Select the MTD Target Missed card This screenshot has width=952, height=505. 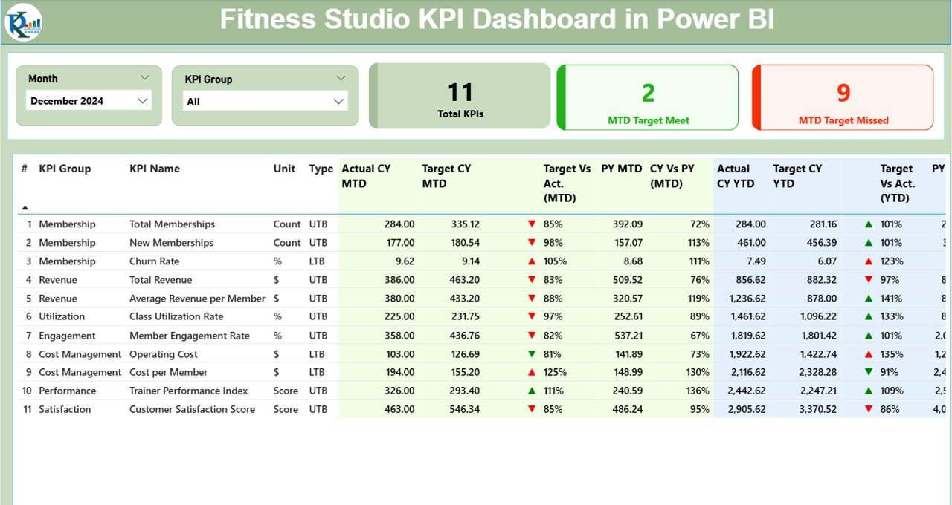coord(843,97)
